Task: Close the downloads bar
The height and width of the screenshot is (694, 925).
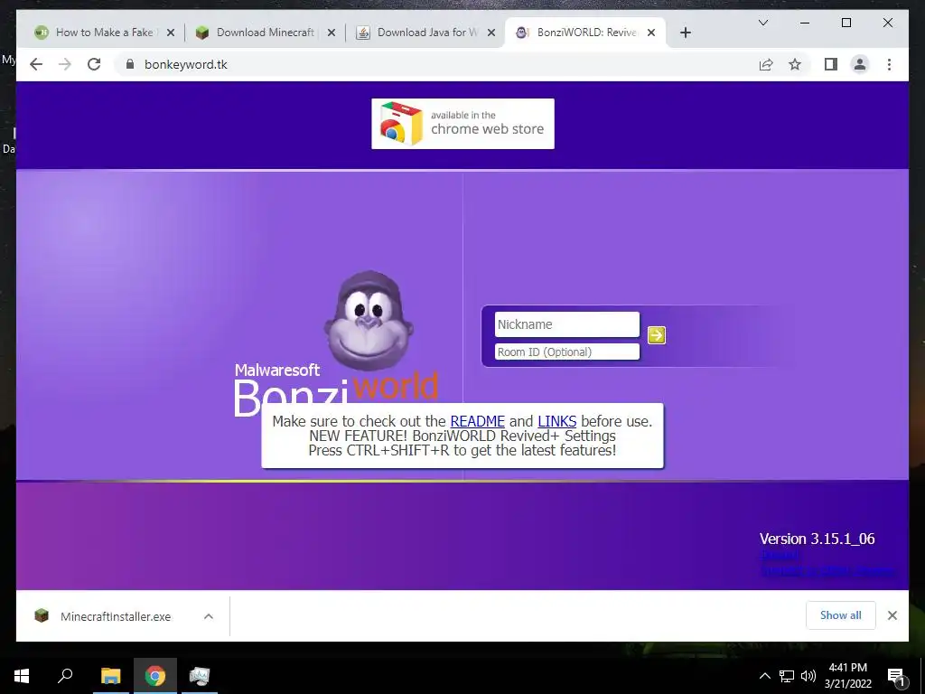Action: tap(892, 615)
